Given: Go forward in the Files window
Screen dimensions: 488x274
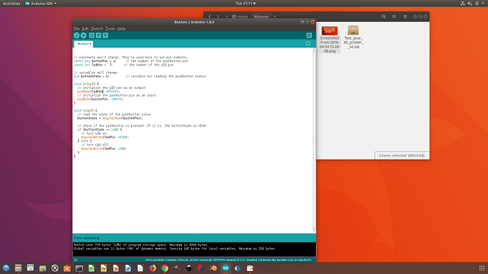Looking at the screenshot, I should tap(218, 16).
